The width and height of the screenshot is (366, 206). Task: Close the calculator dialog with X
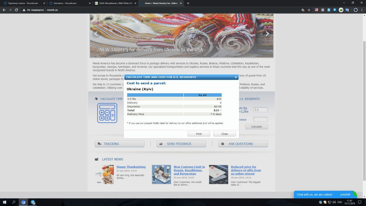point(236,77)
